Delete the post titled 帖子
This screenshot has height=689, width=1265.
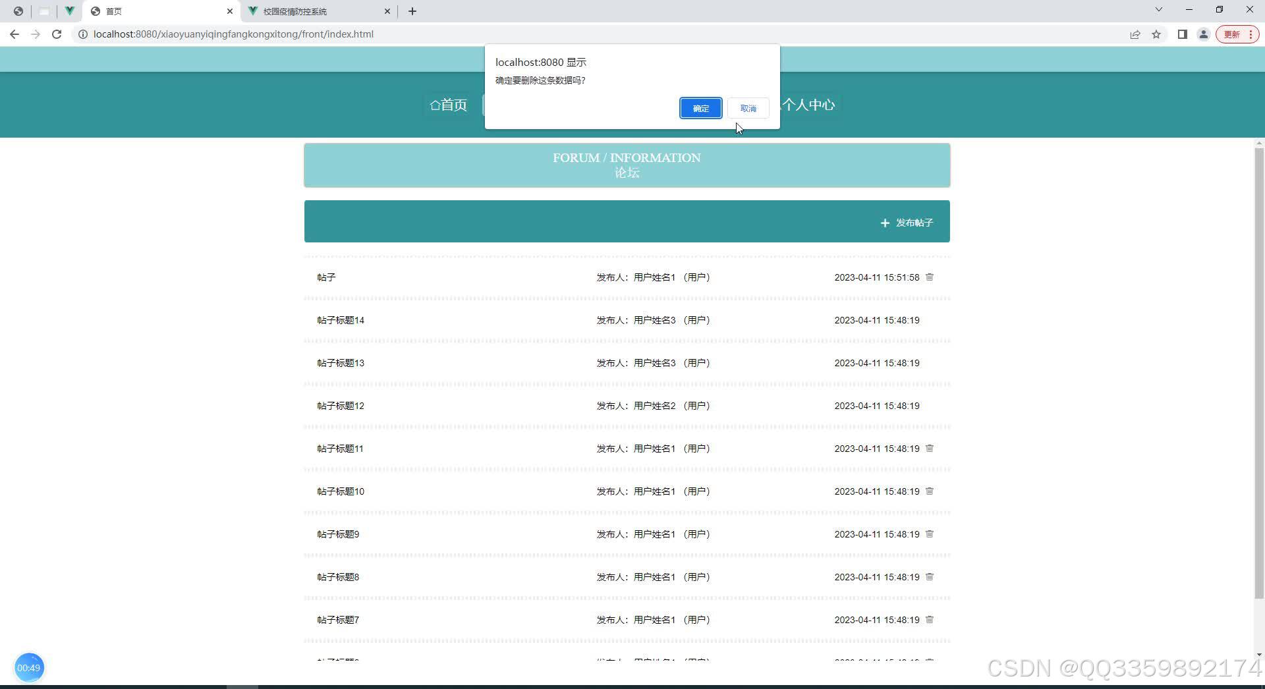click(x=930, y=277)
